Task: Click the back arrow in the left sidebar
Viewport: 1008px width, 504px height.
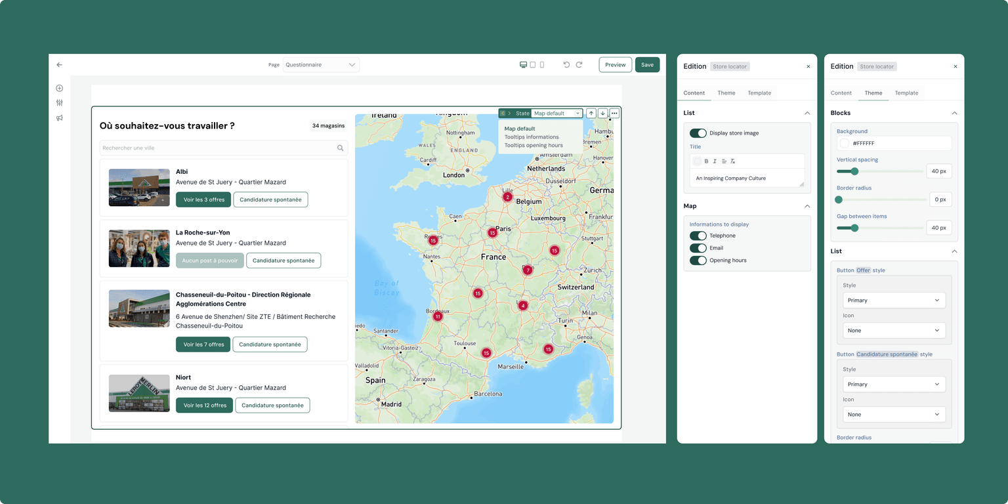Action: point(59,64)
